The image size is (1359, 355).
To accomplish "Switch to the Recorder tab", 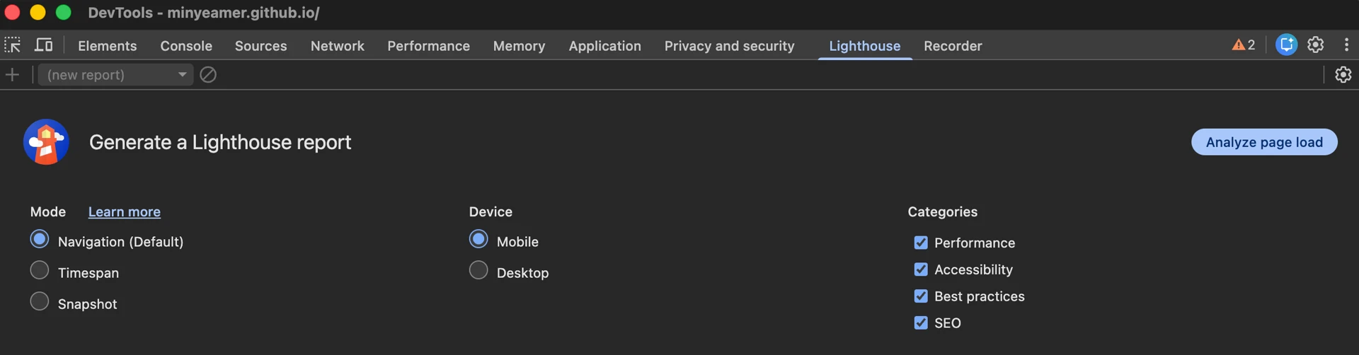I will click(953, 46).
